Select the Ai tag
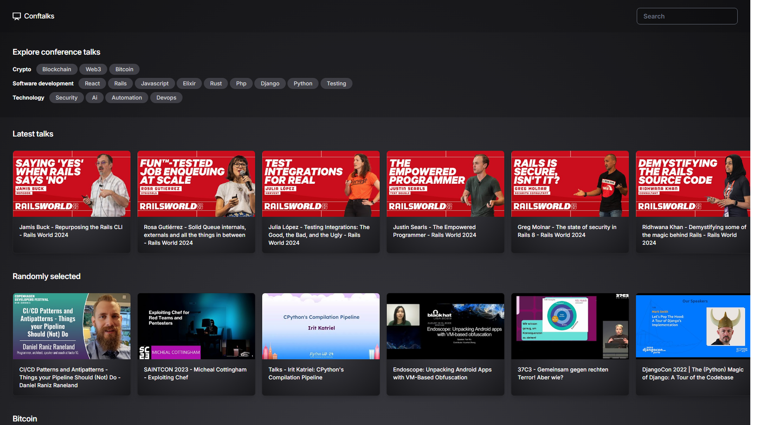 pyautogui.click(x=95, y=98)
